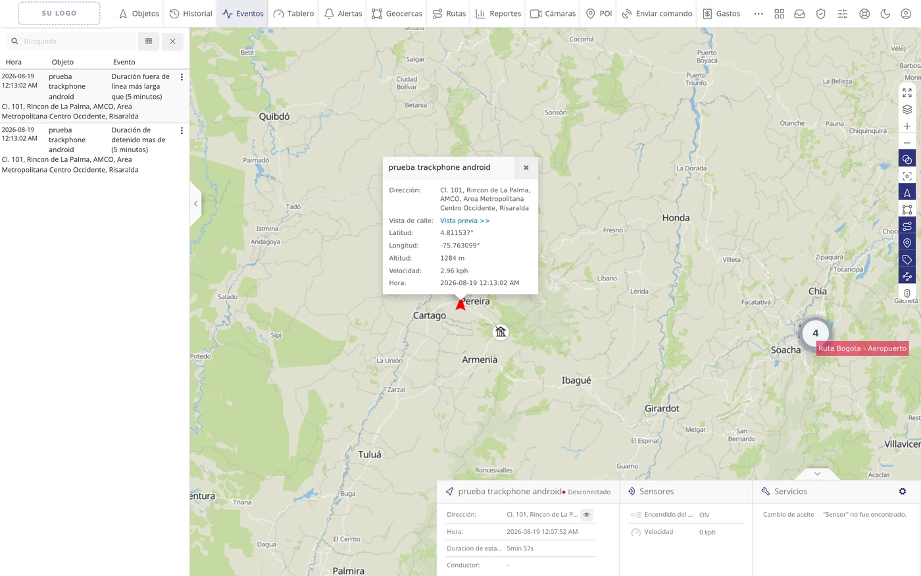
Task: Click the Velocidad speedometer icon
Action: (x=635, y=532)
